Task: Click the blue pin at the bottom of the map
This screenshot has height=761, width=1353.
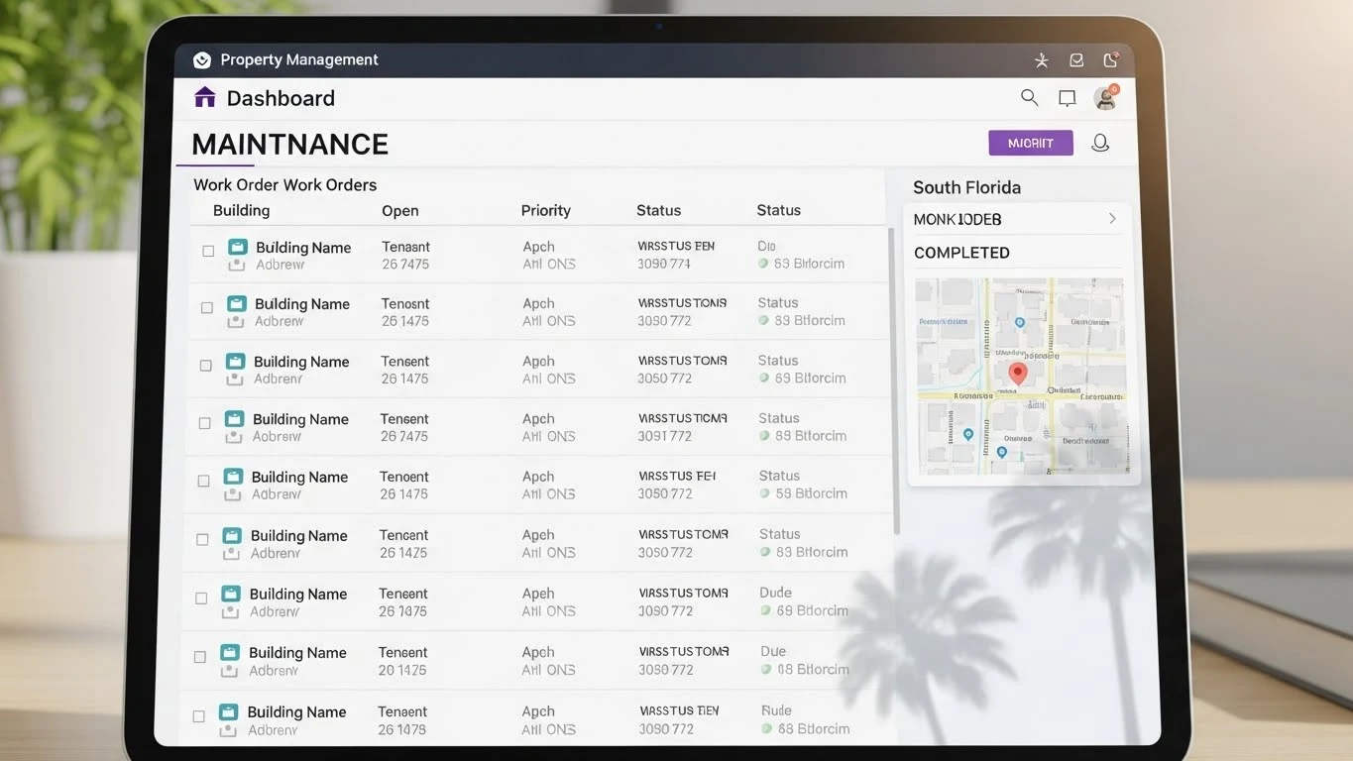Action: pos(1001,453)
